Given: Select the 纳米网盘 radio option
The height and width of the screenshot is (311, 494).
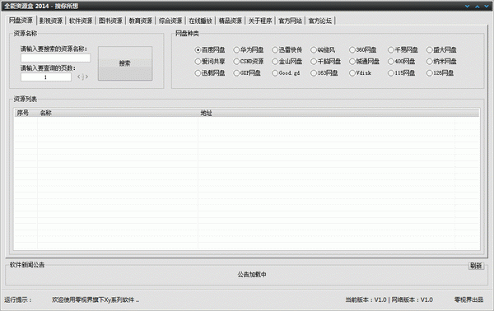Looking at the screenshot, I should tap(441, 62).
